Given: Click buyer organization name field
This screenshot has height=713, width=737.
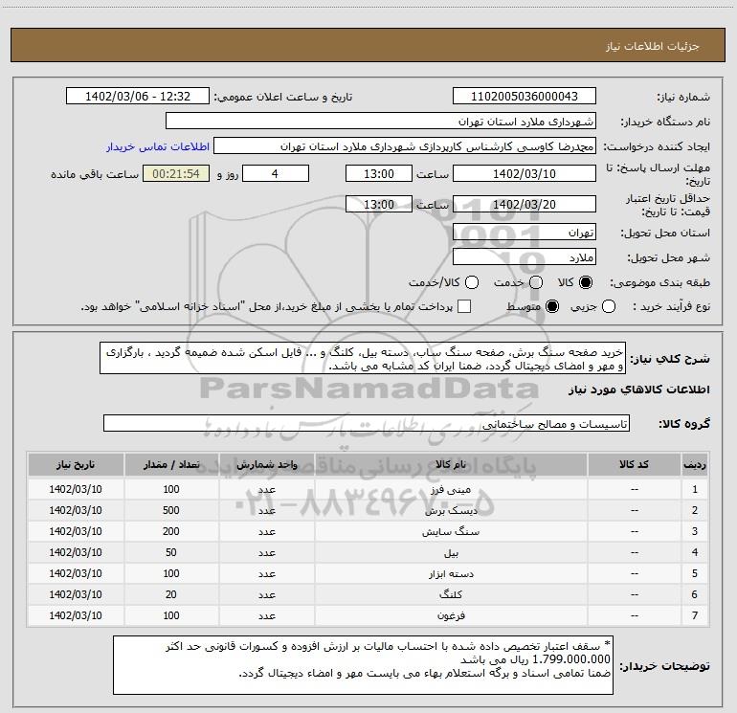Looking at the screenshot, I should coord(381,122).
